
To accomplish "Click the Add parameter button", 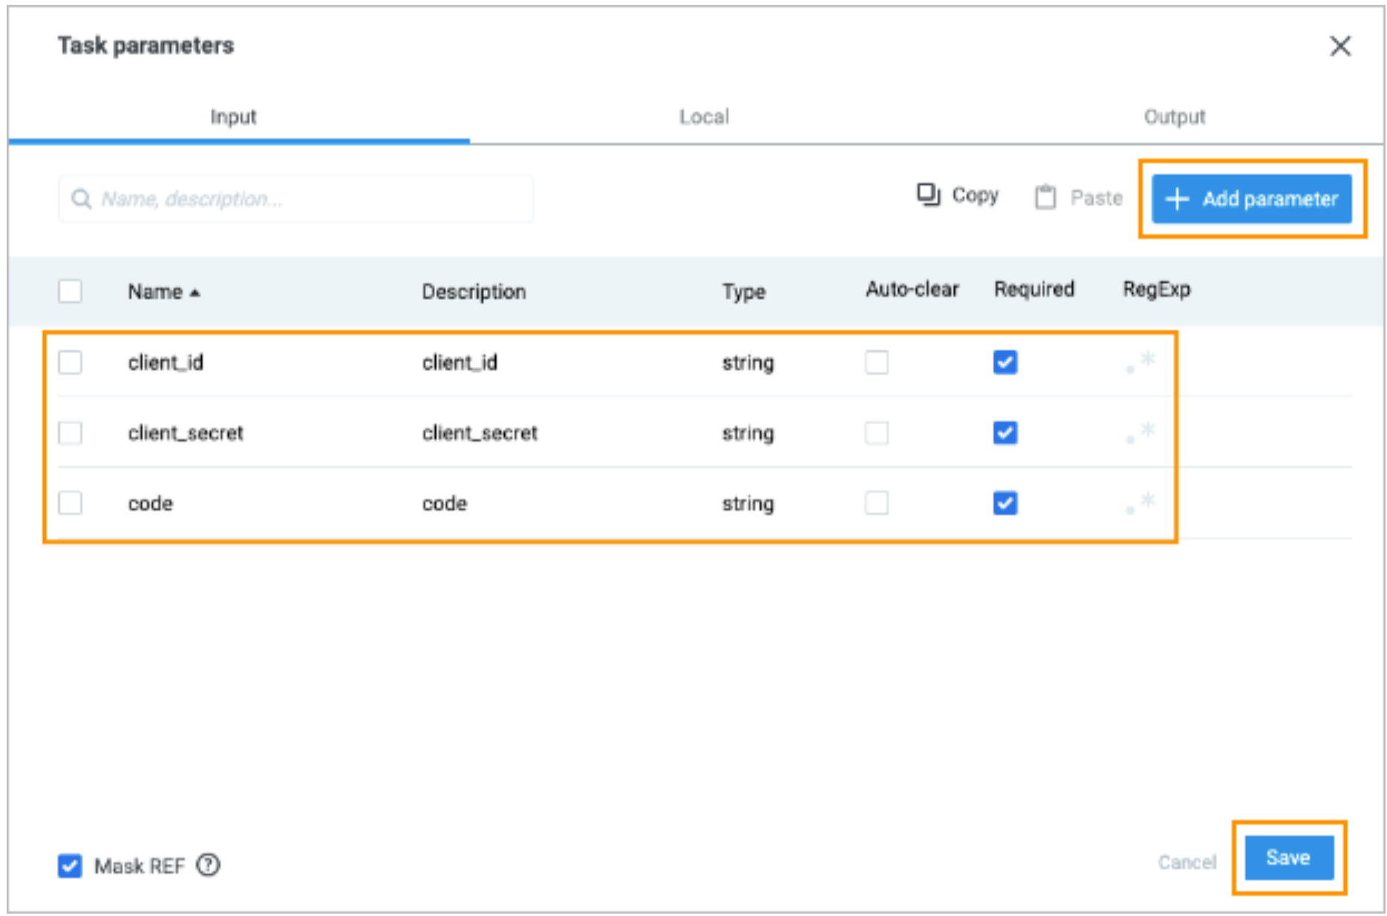I will pyautogui.click(x=1252, y=199).
